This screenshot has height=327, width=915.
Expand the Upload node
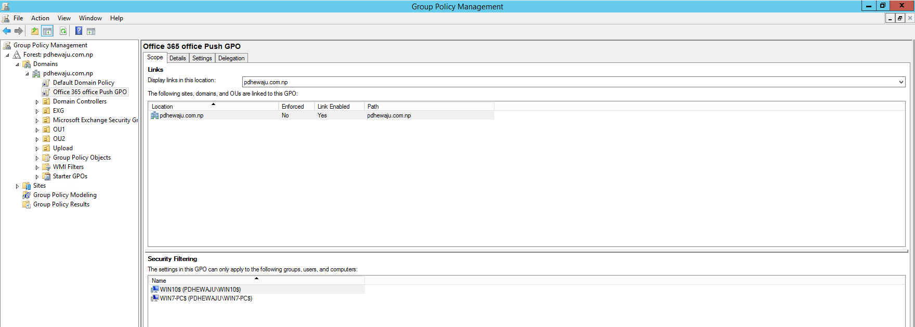coord(37,149)
